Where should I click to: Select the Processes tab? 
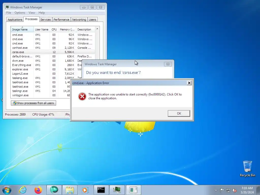[x=31, y=19]
